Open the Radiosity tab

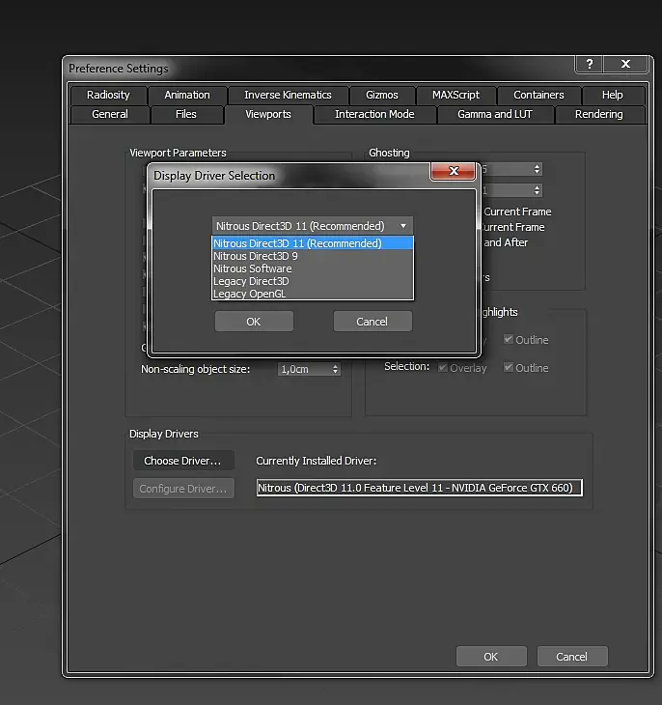pyautogui.click(x=108, y=95)
